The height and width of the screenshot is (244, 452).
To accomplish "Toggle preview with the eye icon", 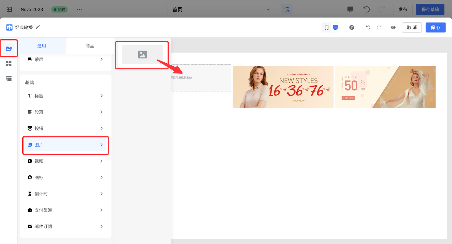I will pos(393,27).
